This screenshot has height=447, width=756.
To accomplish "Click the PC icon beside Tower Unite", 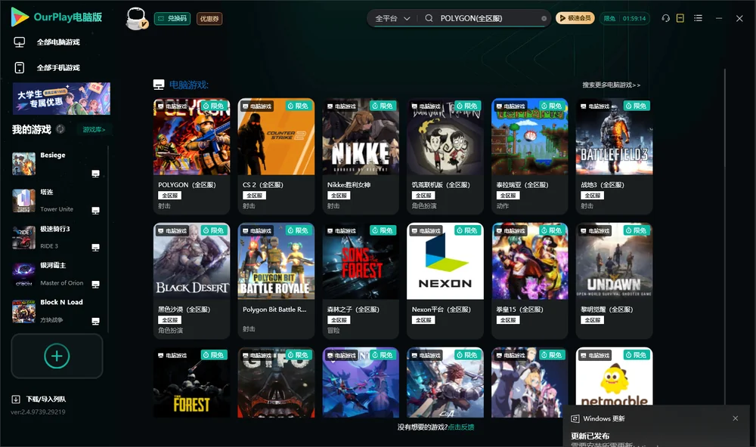I will 95,211.
